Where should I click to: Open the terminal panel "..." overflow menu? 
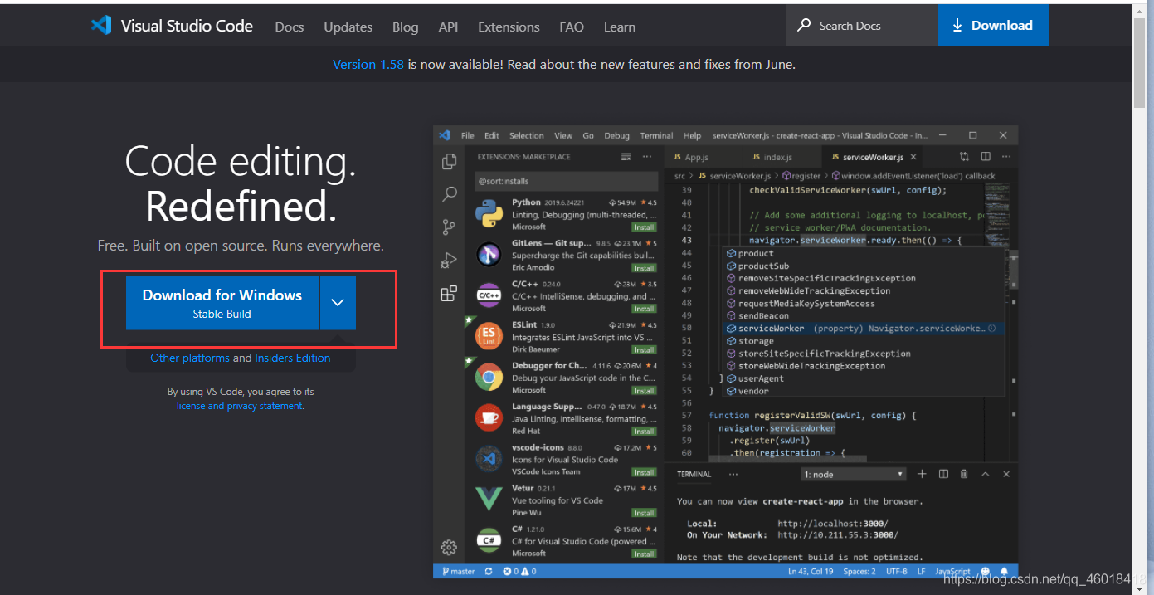click(733, 474)
